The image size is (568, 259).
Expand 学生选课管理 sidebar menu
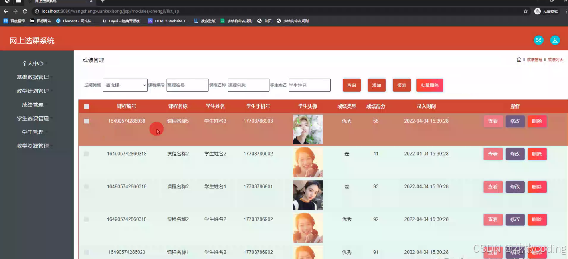(33, 118)
